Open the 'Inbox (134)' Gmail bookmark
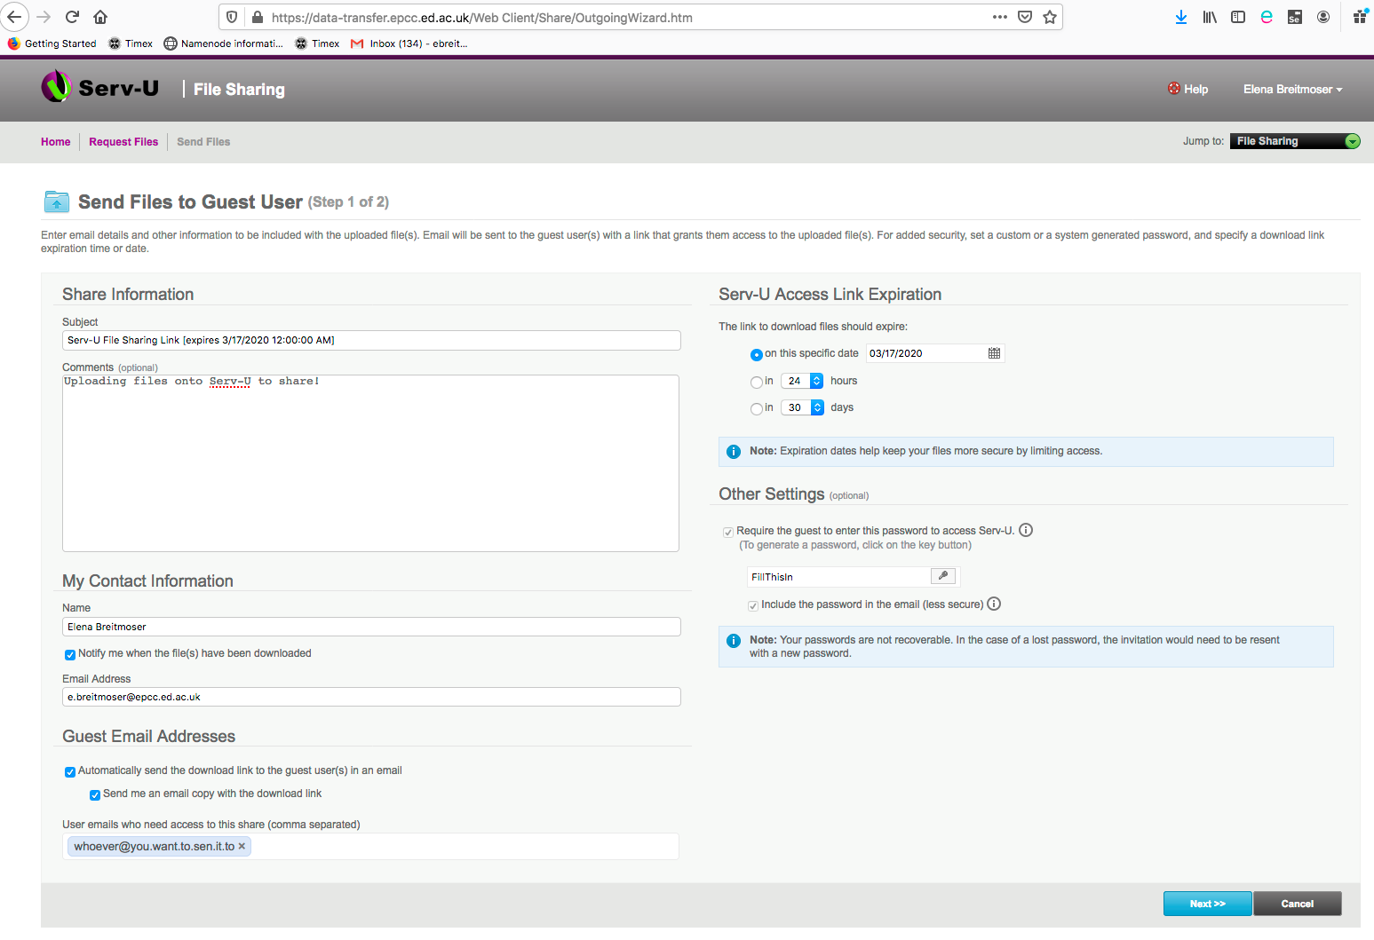 (409, 43)
